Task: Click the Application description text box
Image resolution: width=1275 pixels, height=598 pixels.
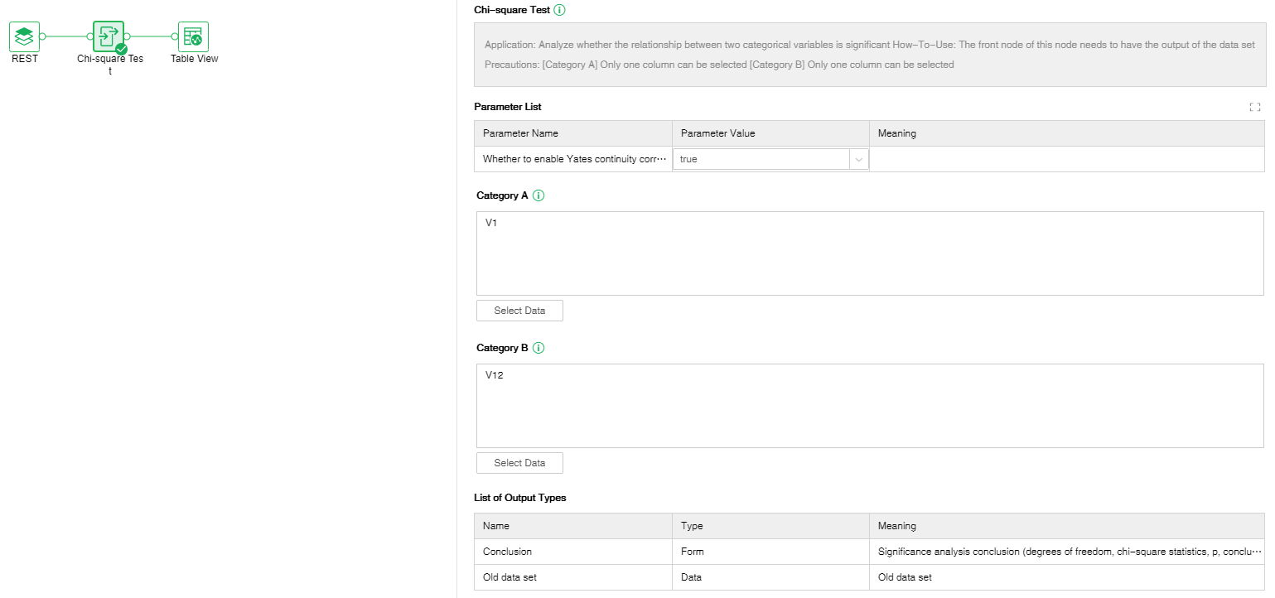Action: 870,55
